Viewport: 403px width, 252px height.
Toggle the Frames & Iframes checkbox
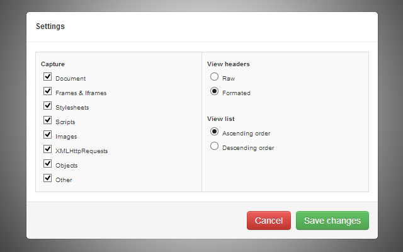[47, 91]
